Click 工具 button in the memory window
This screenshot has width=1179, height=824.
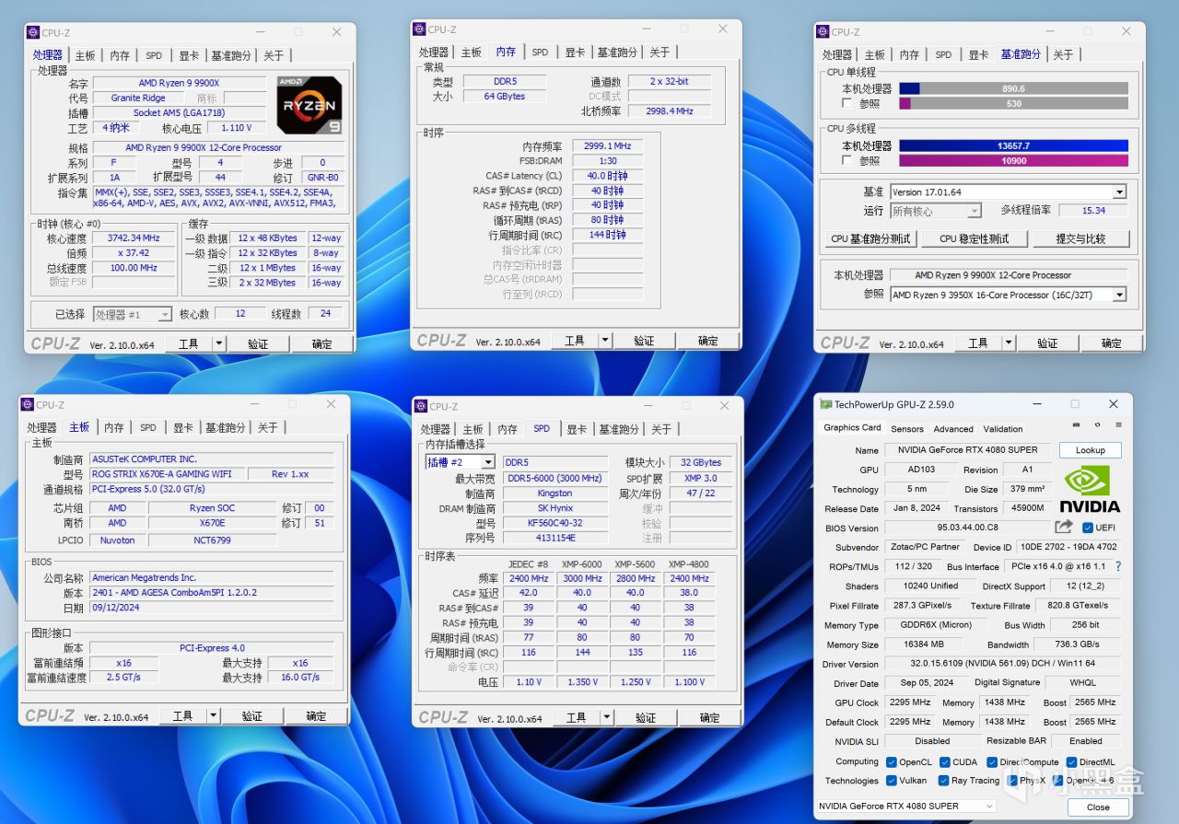tap(574, 341)
